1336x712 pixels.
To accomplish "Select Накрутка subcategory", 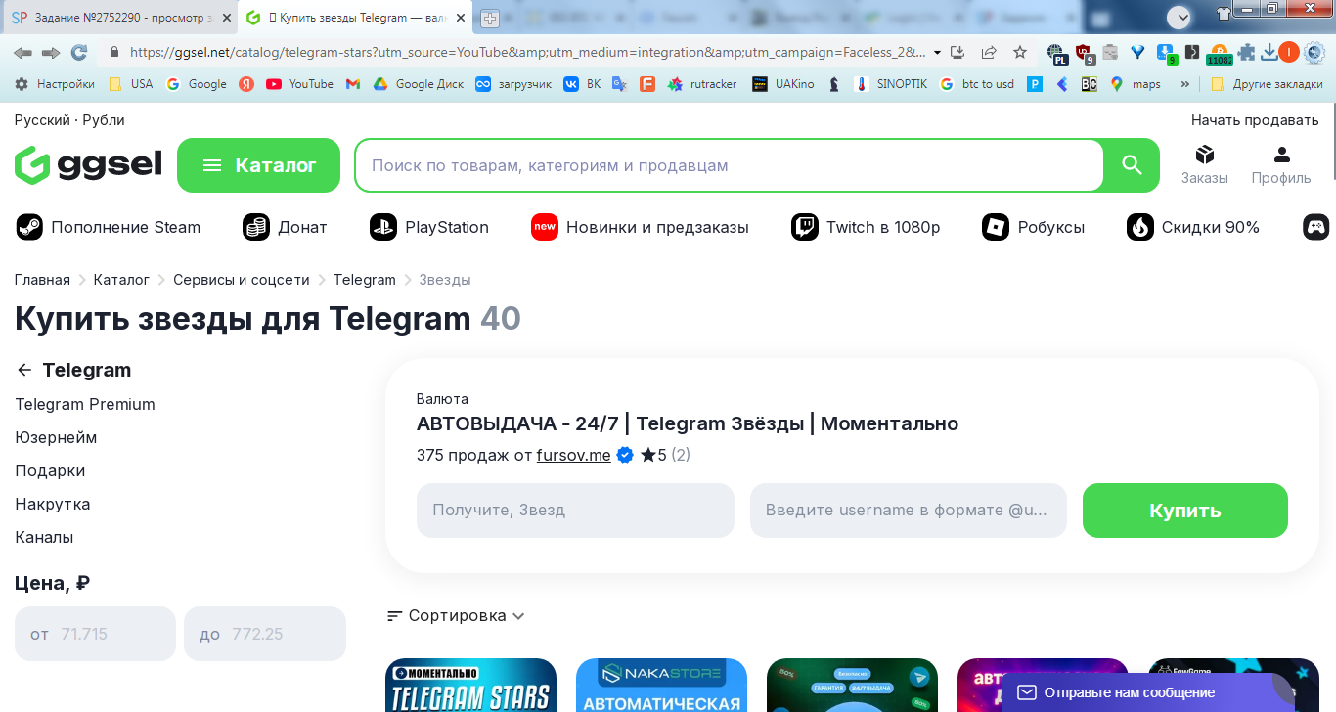I will point(53,504).
